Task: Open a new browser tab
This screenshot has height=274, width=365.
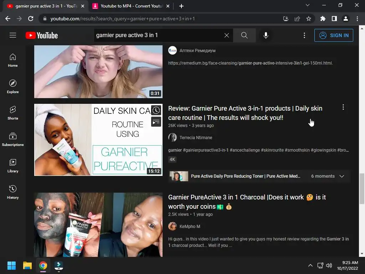Action: coord(181,6)
